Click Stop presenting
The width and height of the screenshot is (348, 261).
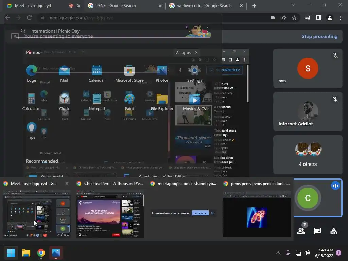pos(319,36)
